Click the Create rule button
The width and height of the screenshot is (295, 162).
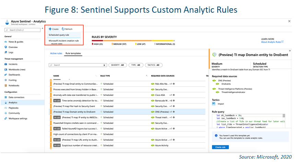coord(220,147)
